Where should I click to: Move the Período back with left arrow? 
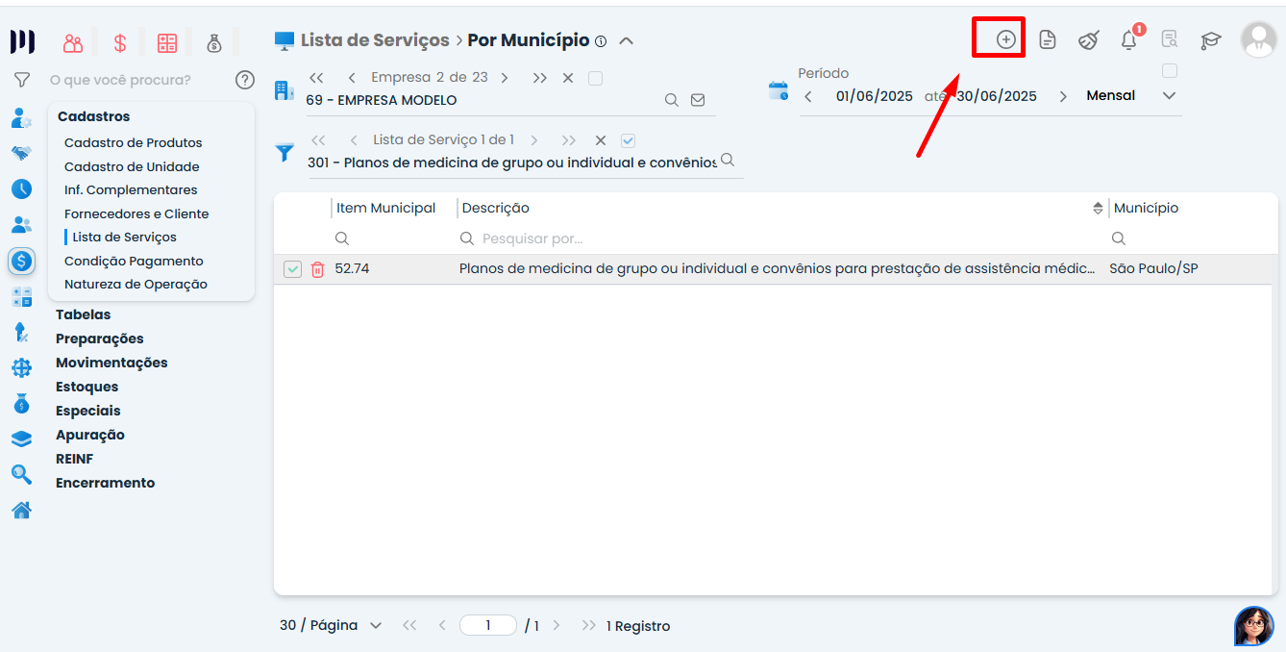click(808, 96)
